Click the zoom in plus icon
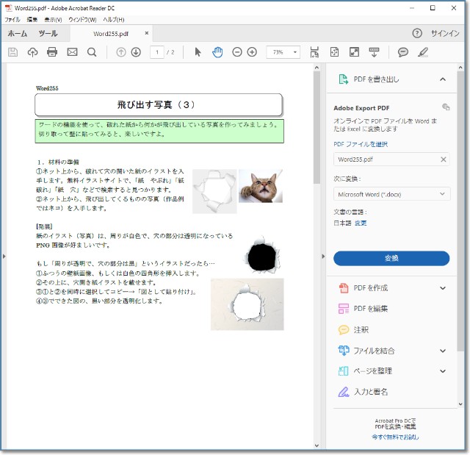The image size is (470, 455). coord(252,52)
